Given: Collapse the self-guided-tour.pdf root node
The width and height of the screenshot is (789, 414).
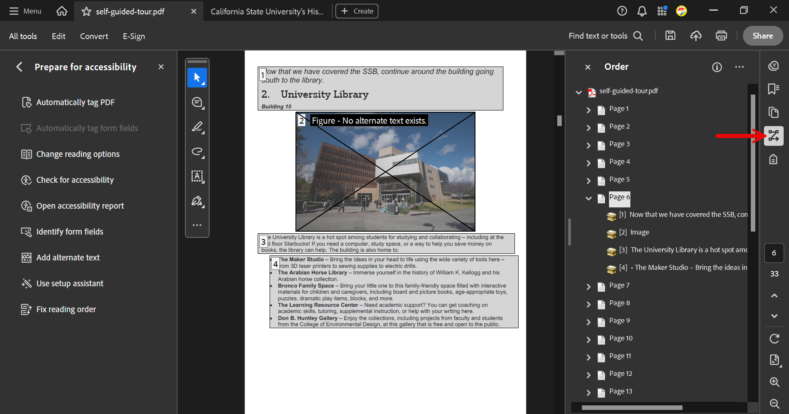Looking at the screenshot, I should [579, 92].
